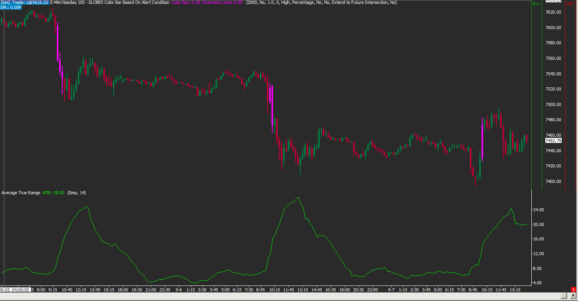Click the 7500.00 price scale label
578x301 pixels.
pyautogui.click(x=553, y=104)
